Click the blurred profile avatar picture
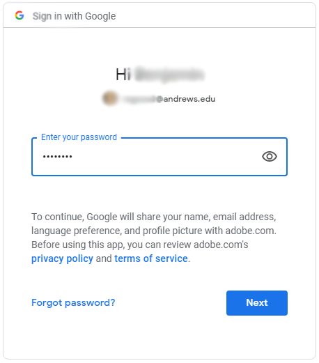 (x=110, y=98)
